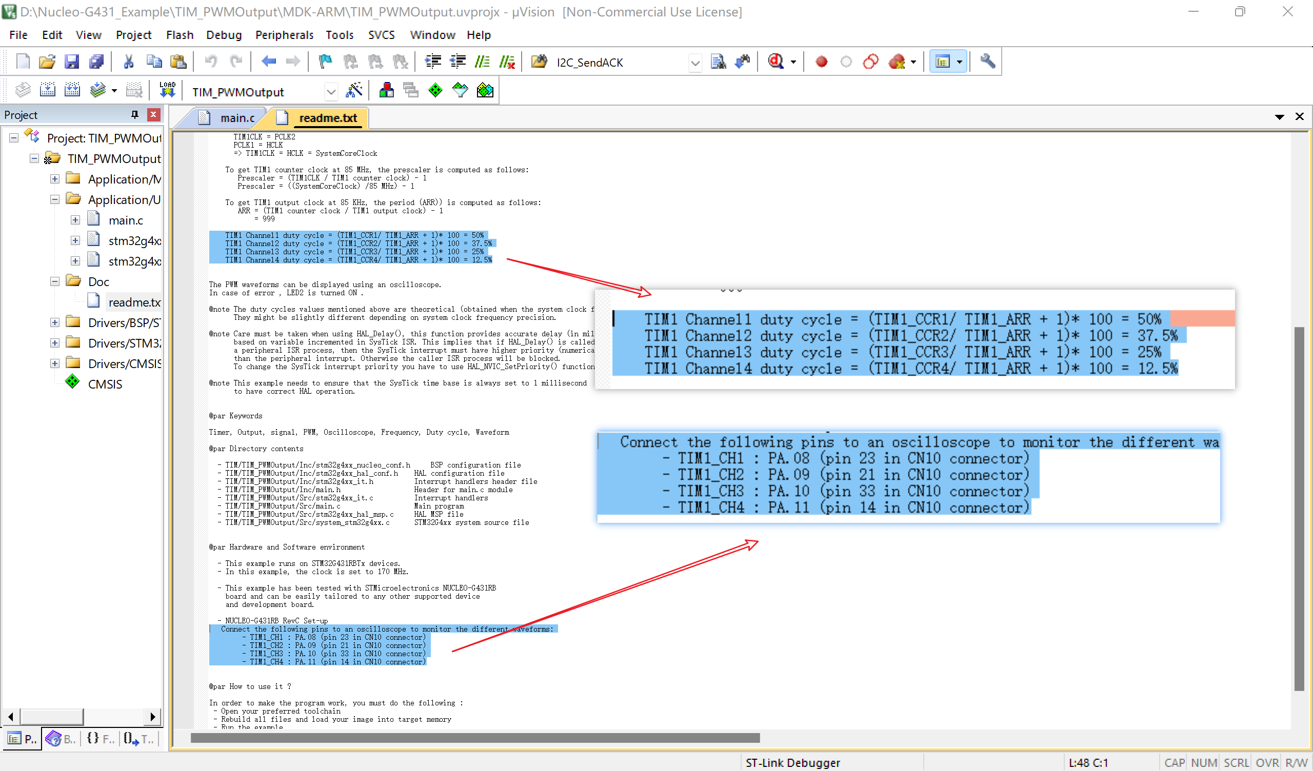The height and width of the screenshot is (771, 1313).
Task: Collapse the Doc folder
Action: click(55, 281)
